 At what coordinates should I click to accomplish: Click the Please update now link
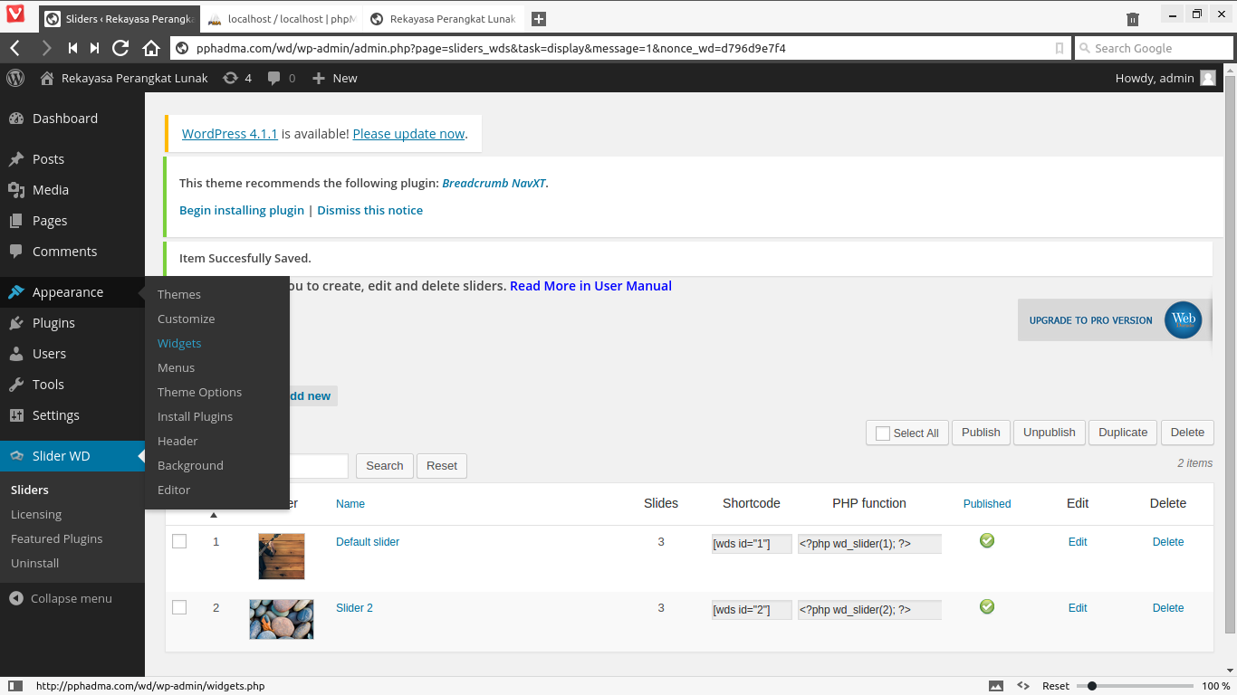408,134
